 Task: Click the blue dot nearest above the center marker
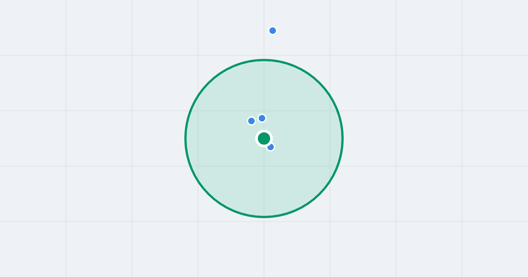262,118
